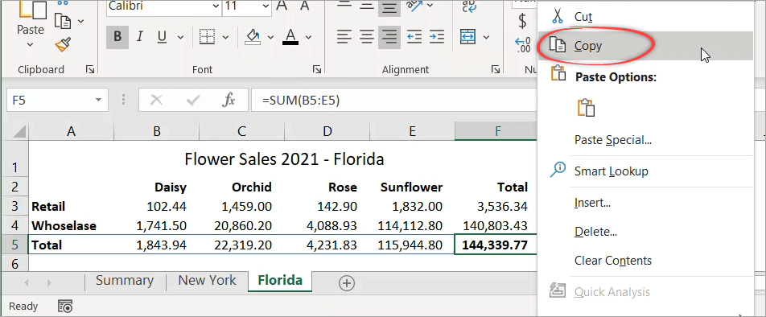Click the Increase Indent icon
Image resolution: width=766 pixels, height=317 pixels.
[437, 37]
